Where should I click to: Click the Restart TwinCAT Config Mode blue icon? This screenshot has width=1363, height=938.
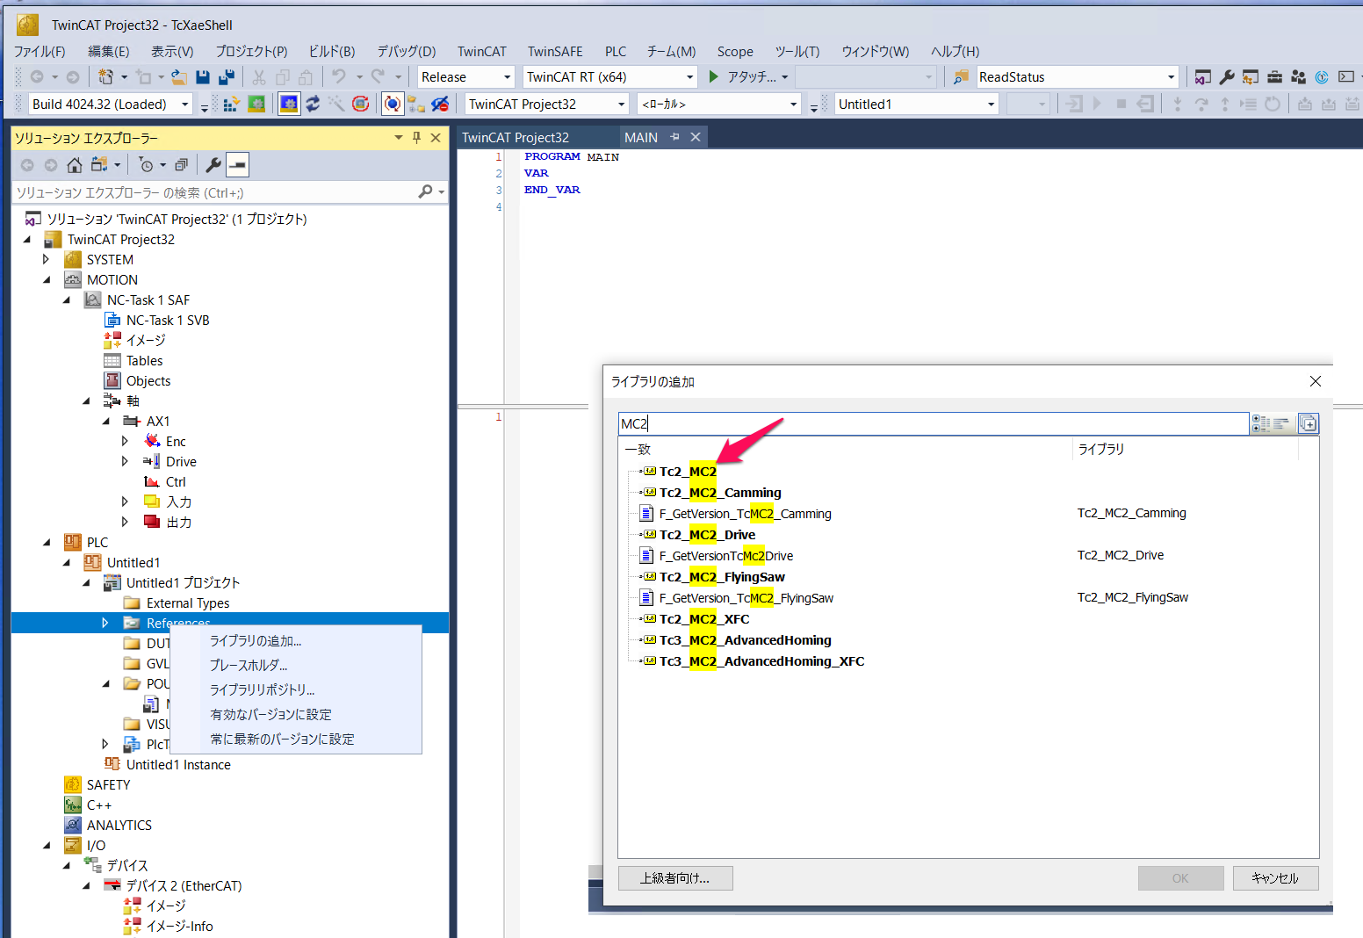click(x=289, y=105)
